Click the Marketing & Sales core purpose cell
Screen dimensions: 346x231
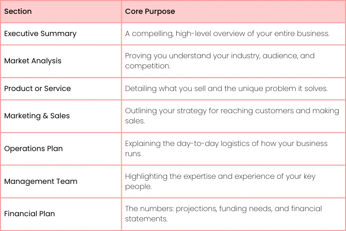[x=232, y=116]
